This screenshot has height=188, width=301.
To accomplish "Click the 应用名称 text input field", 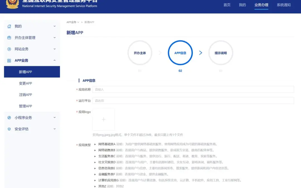I will point(193,90).
